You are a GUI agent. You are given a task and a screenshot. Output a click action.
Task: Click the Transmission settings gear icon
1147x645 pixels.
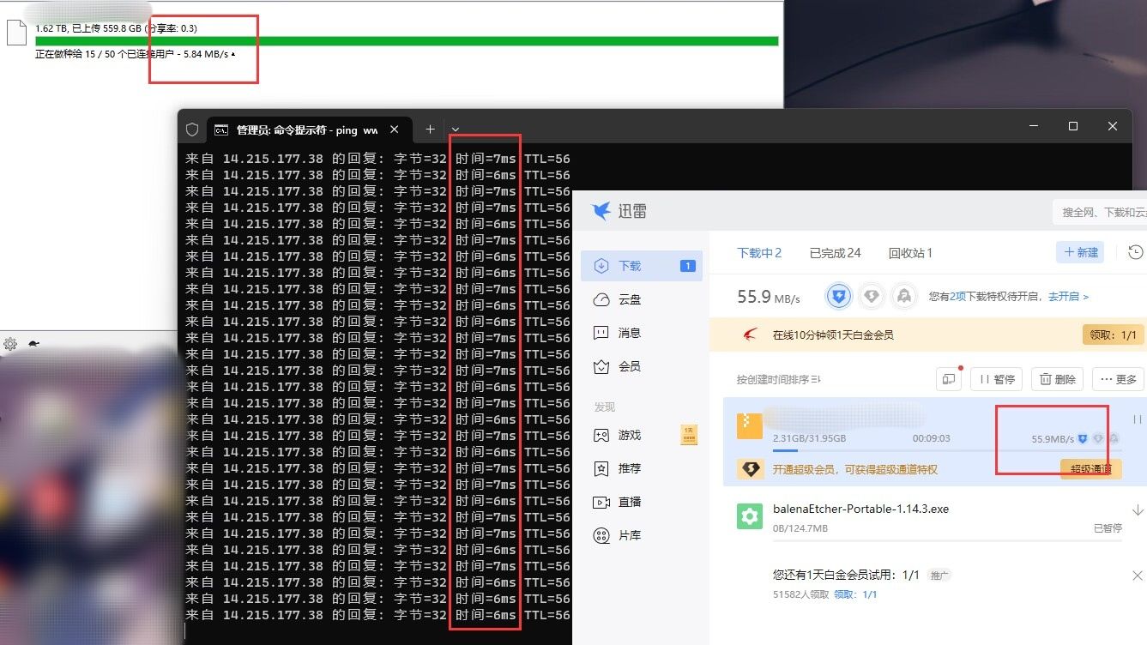tap(10, 344)
